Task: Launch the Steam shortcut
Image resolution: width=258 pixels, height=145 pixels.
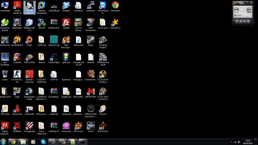Action: [x=91, y=41]
